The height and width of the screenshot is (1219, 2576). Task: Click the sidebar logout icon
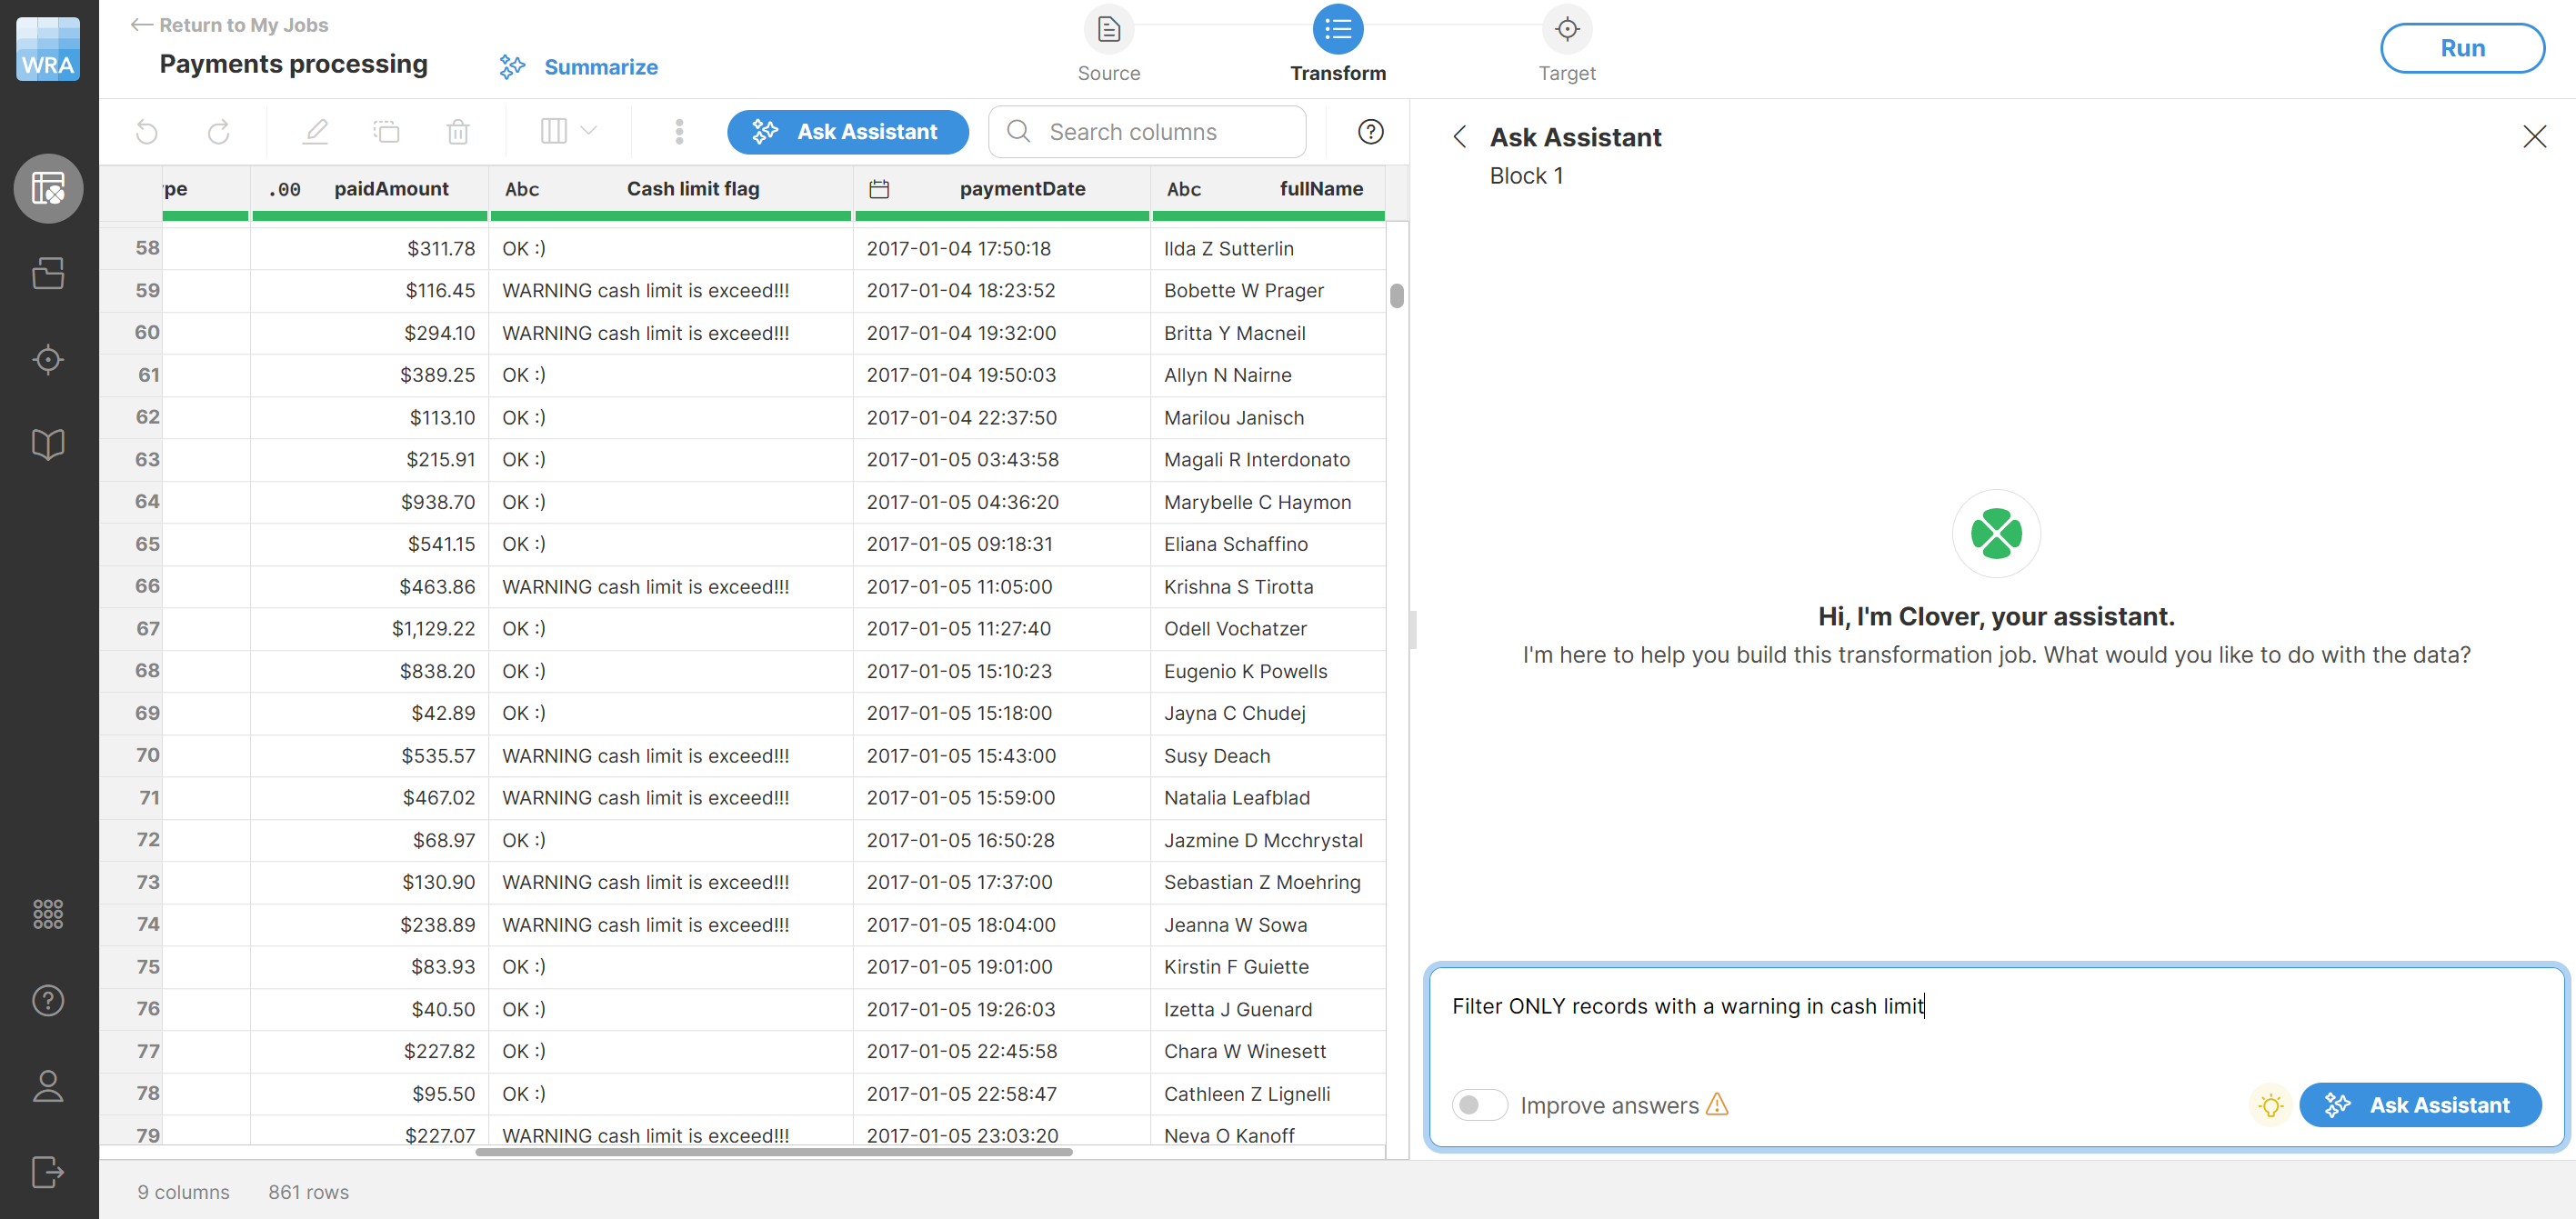click(48, 1171)
